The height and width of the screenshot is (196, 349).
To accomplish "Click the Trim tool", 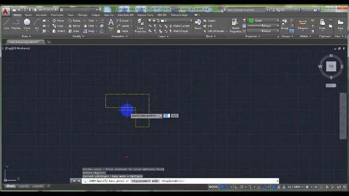I will coord(89,21).
